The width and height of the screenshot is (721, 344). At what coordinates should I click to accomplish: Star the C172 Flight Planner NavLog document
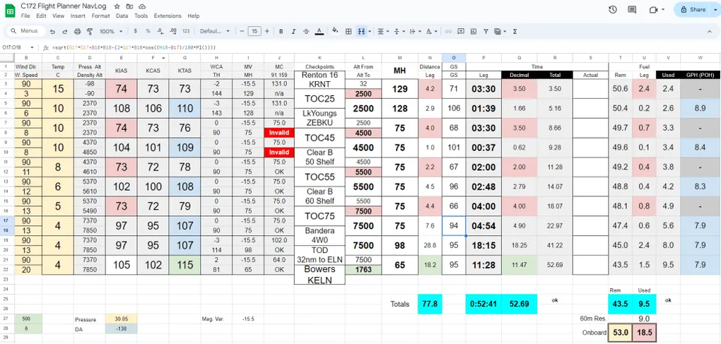pyautogui.click(x=117, y=6)
